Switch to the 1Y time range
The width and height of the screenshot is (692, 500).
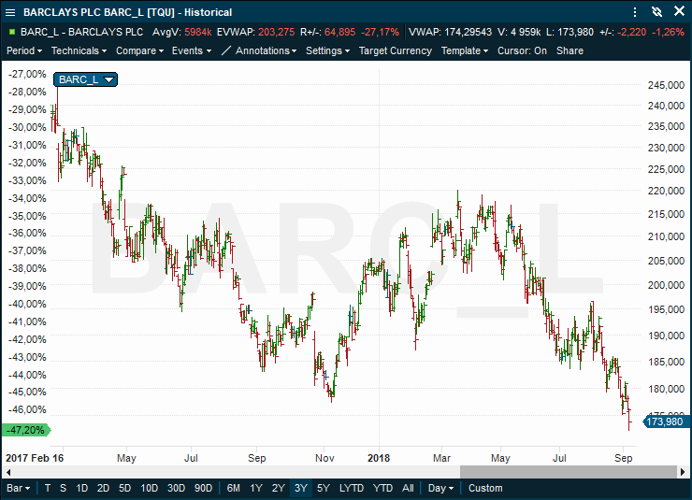256,488
